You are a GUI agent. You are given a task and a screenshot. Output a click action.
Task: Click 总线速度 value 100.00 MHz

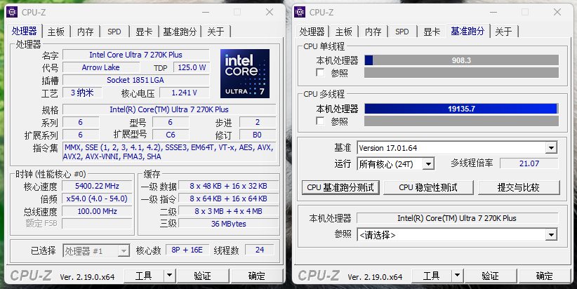click(97, 211)
